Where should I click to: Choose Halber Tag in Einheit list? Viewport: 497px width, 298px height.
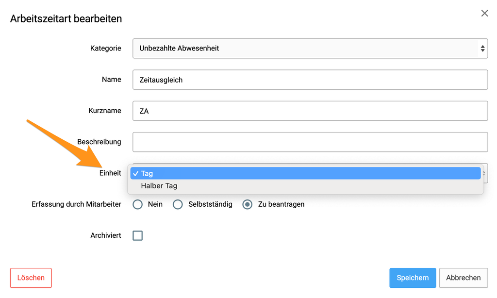tap(306, 186)
